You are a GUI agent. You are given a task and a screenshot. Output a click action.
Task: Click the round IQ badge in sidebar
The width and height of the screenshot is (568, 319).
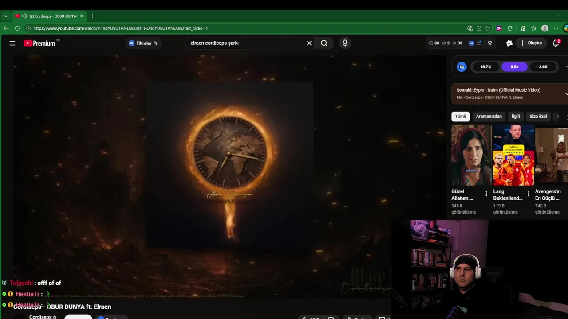click(461, 67)
